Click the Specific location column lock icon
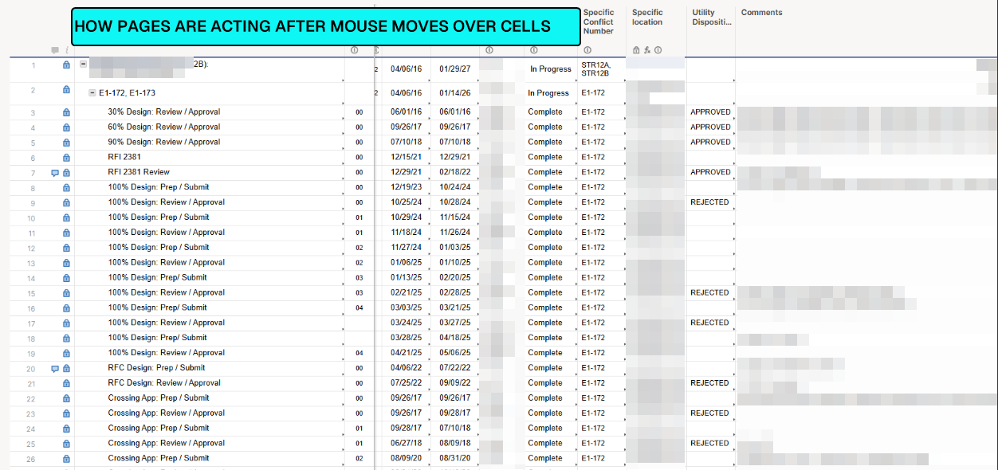The image size is (998, 470). (636, 50)
